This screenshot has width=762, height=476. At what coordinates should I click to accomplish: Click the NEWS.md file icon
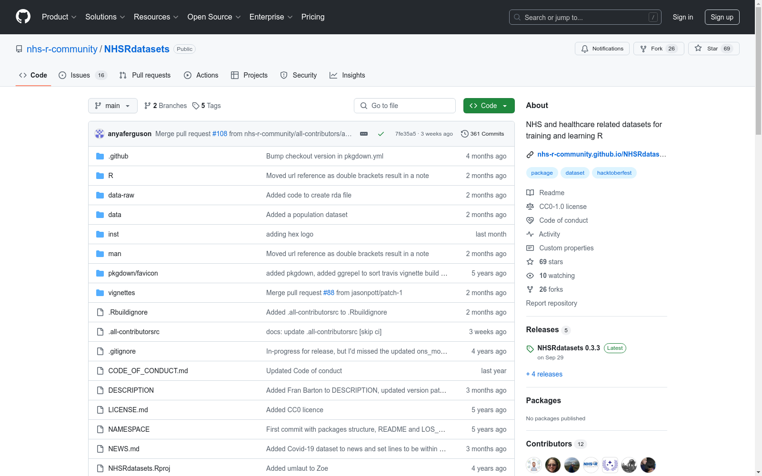coord(100,449)
